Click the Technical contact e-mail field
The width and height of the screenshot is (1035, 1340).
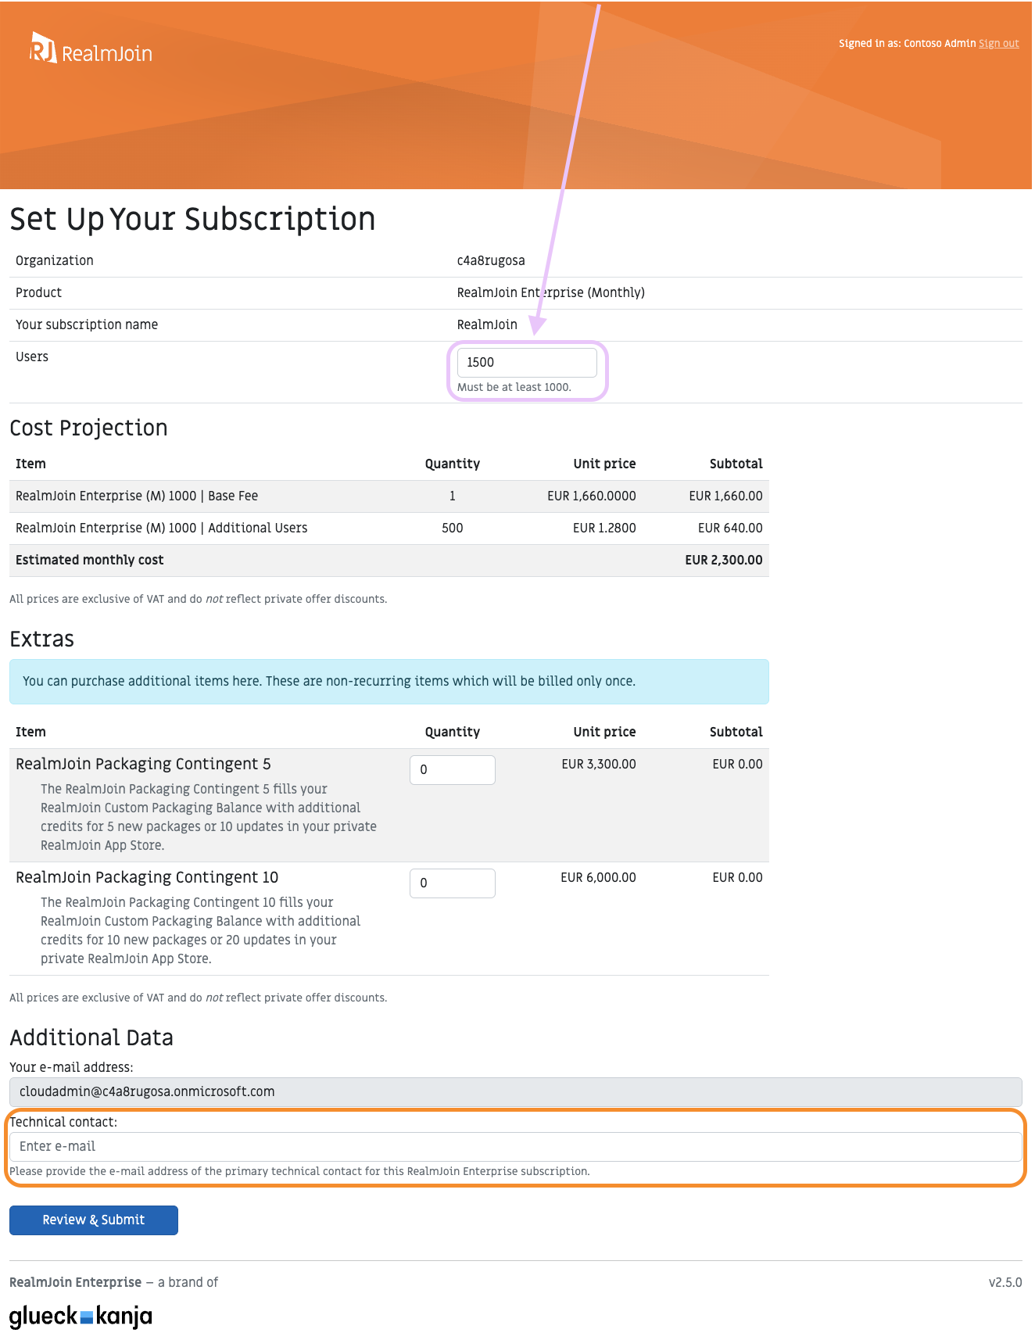515,1147
